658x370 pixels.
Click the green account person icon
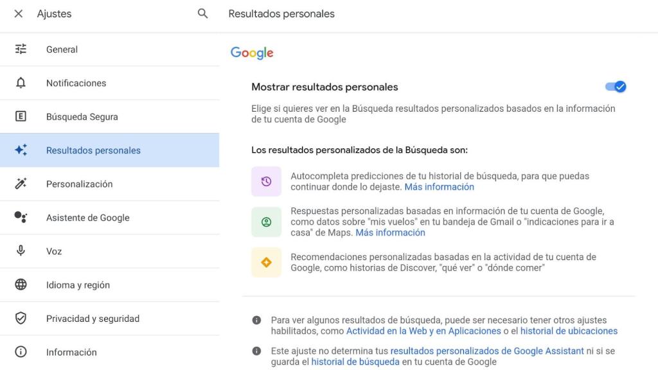tap(266, 222)
